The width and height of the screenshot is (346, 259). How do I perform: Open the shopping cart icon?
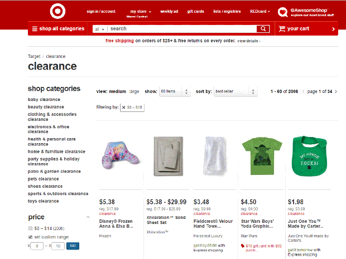click(281, 28)
